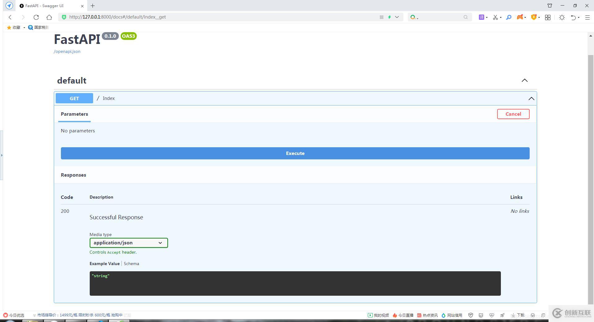The image size is (594, 322).
Task: Open the purple translate extension icon
Action: click(x=481, y=17)
